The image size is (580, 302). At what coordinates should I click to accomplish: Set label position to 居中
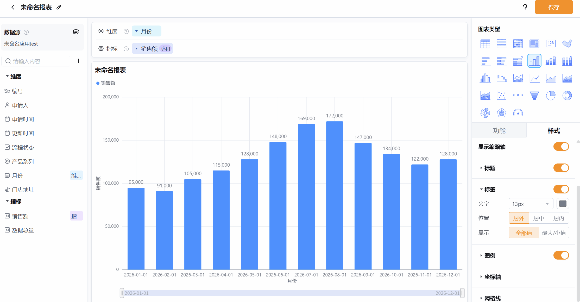tap(539, 218)
